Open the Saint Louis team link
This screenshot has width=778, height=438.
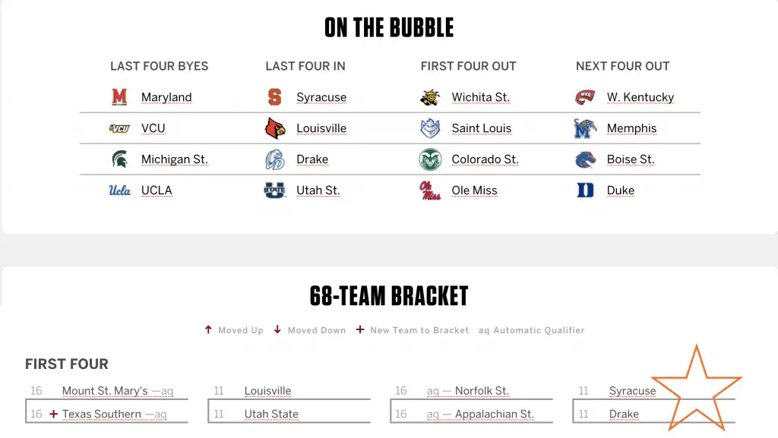481,128
